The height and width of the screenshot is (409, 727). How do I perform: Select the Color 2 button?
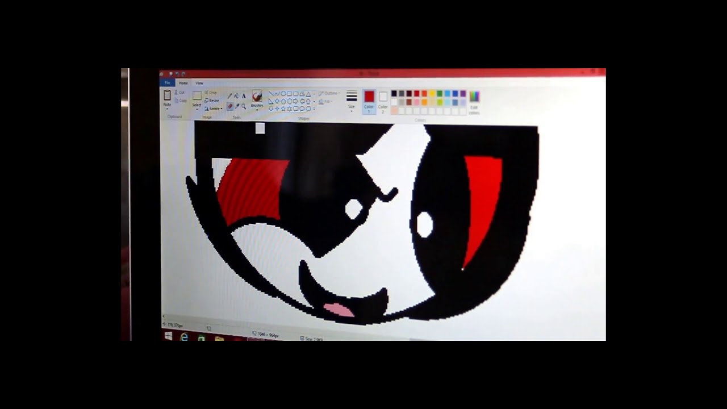383,102
